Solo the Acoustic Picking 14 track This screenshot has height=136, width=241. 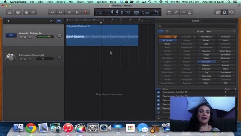[x=25, y=37]
